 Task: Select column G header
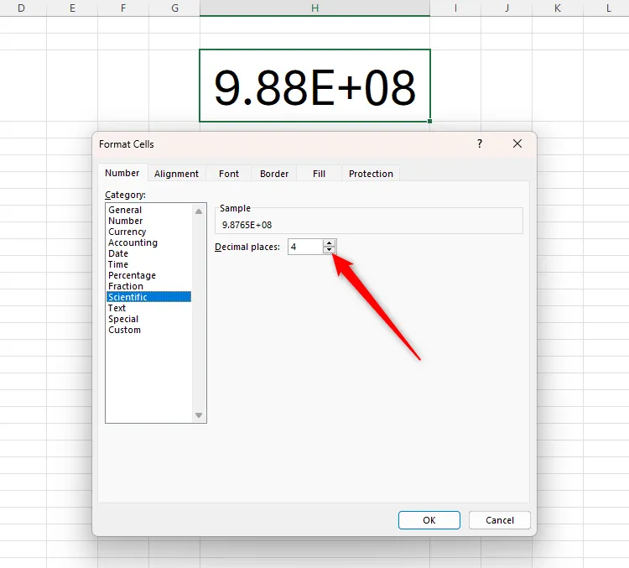(174, 8)
